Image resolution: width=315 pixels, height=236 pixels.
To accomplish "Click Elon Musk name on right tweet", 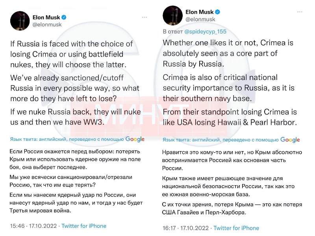I will 199,12.
